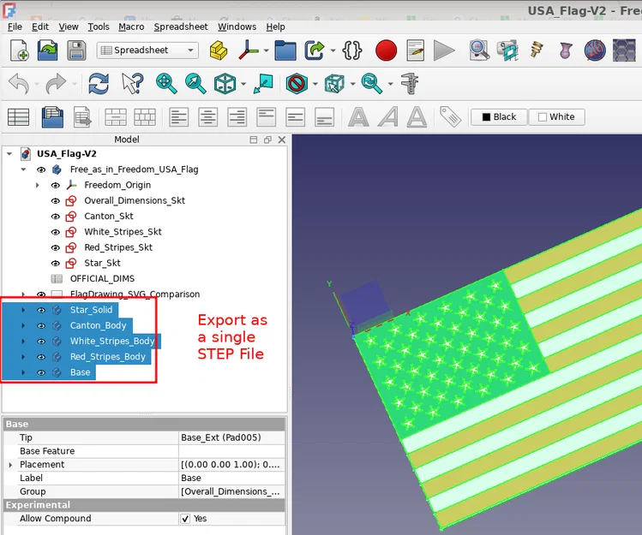The image size is (642, 535).
Task: Open the Spreadsheet menu
Action: (181, 27)
